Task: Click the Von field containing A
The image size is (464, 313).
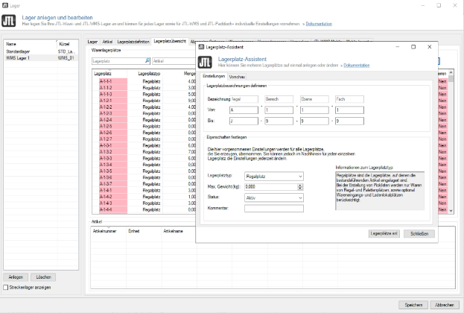Action: click(244, 110)
